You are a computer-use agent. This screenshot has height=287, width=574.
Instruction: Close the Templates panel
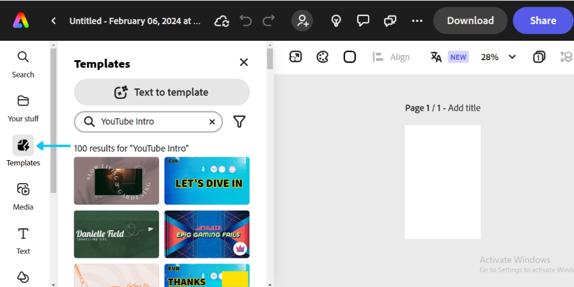click(244, 62)
